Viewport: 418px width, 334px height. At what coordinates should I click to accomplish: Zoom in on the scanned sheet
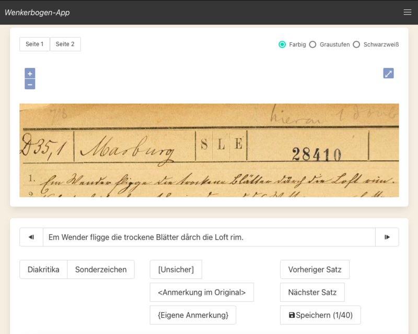30,73
